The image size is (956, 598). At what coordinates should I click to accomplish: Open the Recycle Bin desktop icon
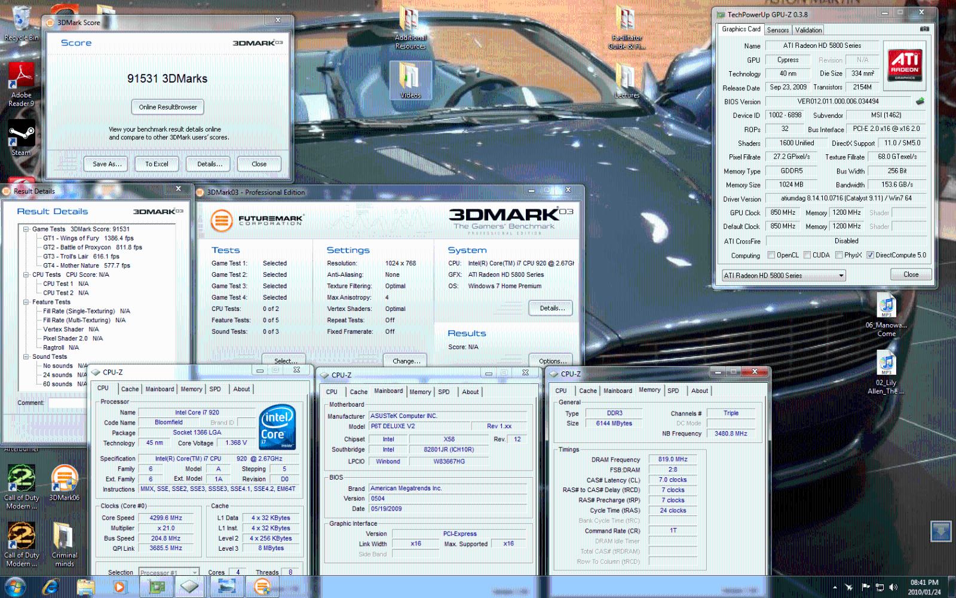coord(21,23)
